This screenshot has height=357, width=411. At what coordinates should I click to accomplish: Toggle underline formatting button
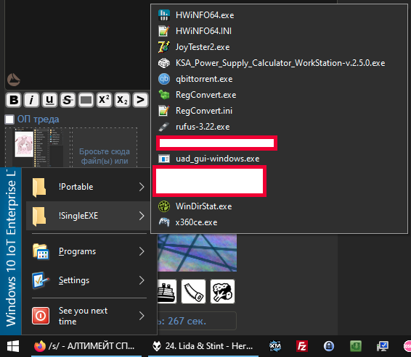tap(49, 100)
